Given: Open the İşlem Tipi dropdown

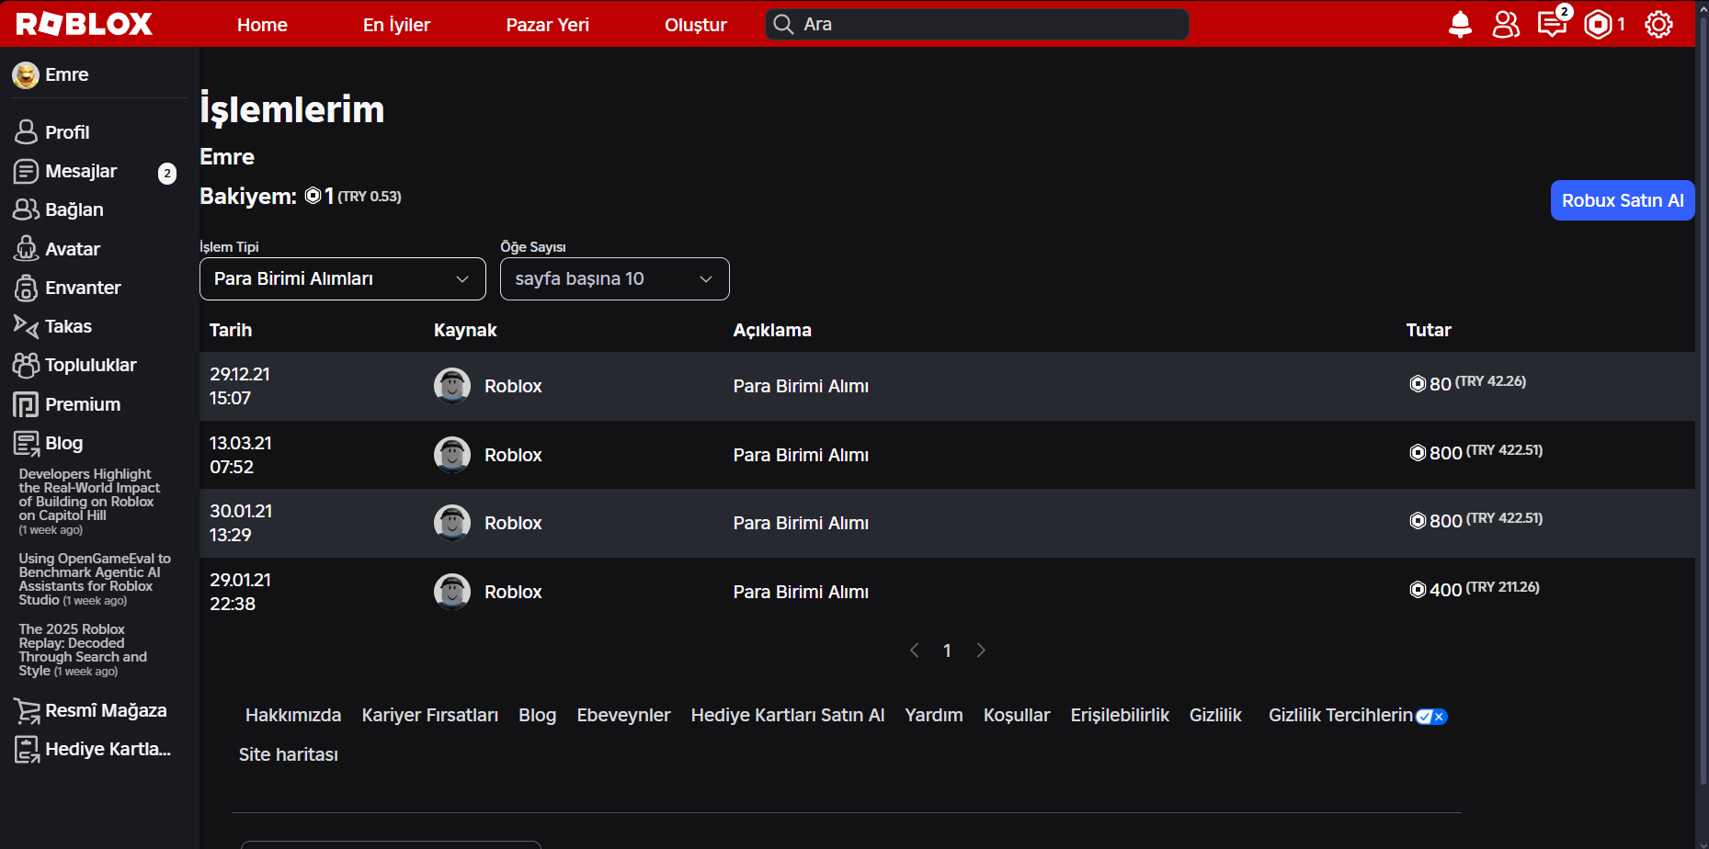Looking at the screenshot, I should [343, 279].
